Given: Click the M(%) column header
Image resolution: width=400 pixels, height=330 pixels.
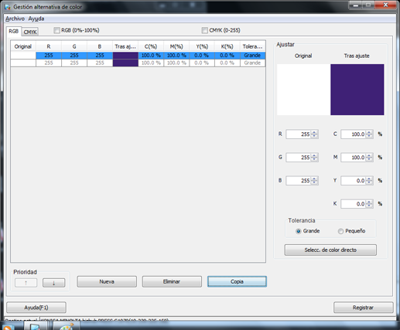Looking at the screenshot, I should coord(176,46).
